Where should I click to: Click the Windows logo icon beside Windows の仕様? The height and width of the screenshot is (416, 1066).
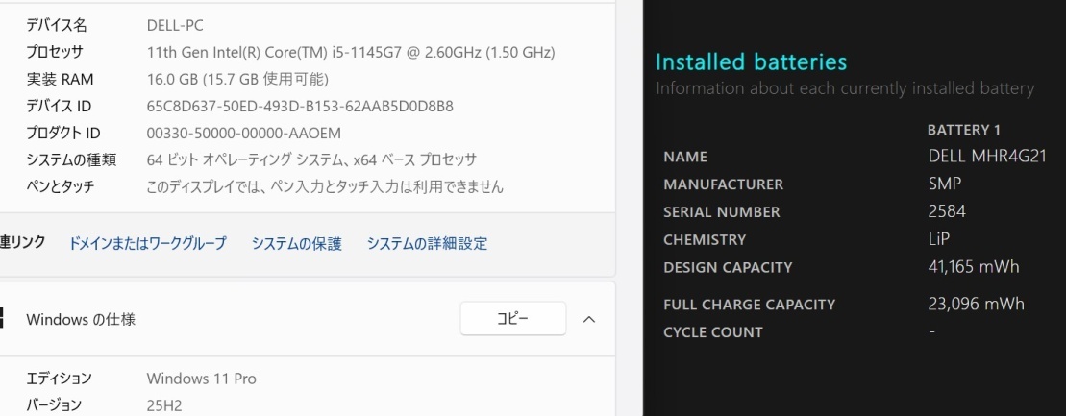[x=2, y=319]
